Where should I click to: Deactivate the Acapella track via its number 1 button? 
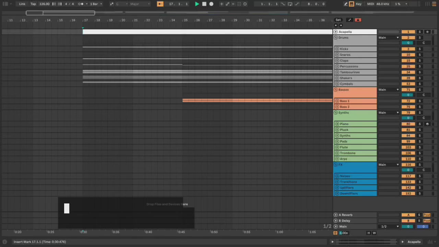(408, 32)
